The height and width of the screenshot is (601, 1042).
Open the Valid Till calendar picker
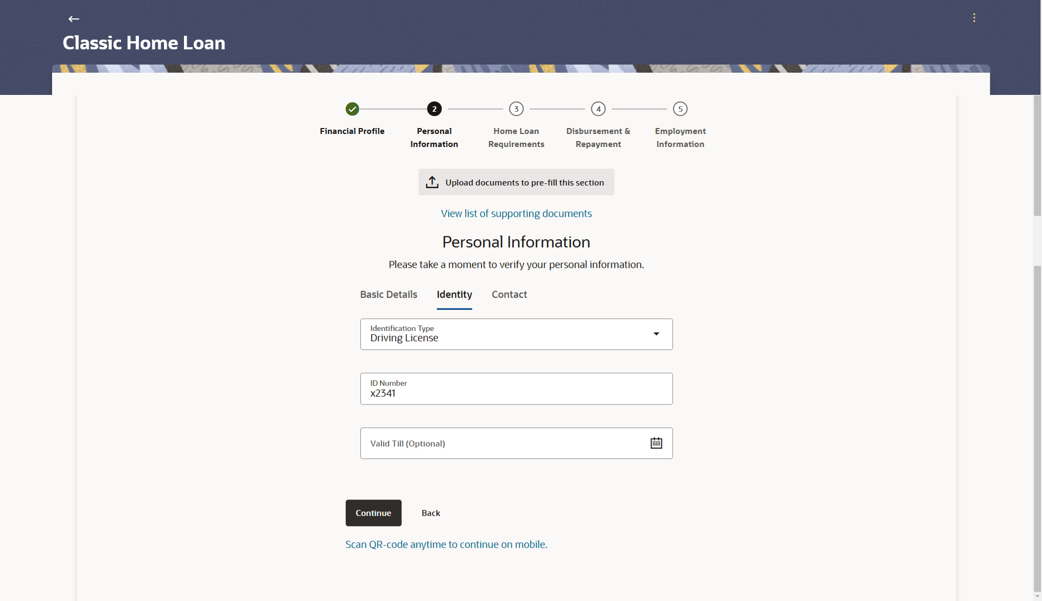[x=656, y=443]
